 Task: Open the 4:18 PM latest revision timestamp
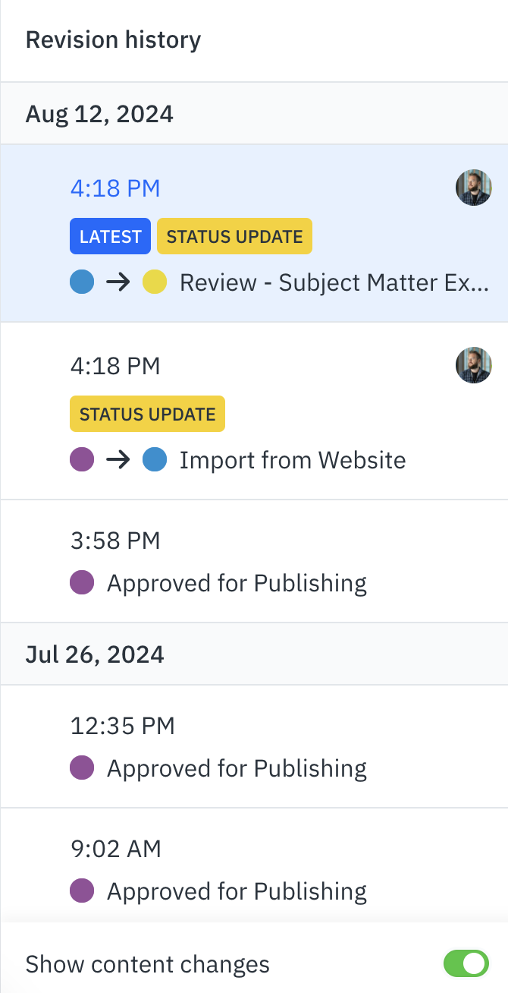point(115,187)
